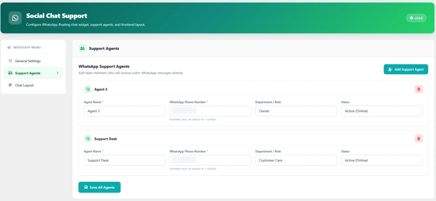Click chevron arrow beside Support Agents menu
436x201 pixels.
point(57,73)
